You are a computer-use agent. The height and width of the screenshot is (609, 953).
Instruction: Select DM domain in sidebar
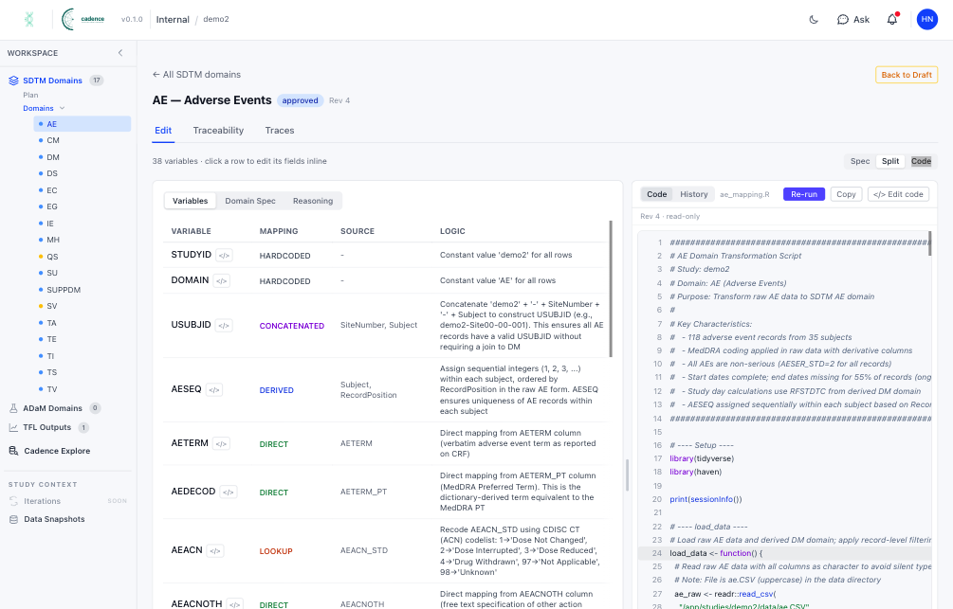[82, 157]
